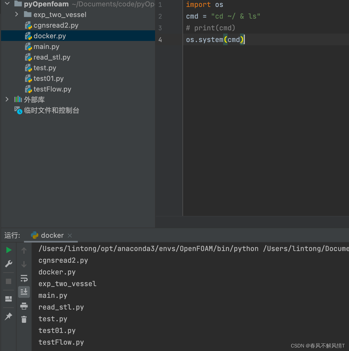Close the docker run tab
Viewport: 349px width, 351px height.
tap(70, 236)
